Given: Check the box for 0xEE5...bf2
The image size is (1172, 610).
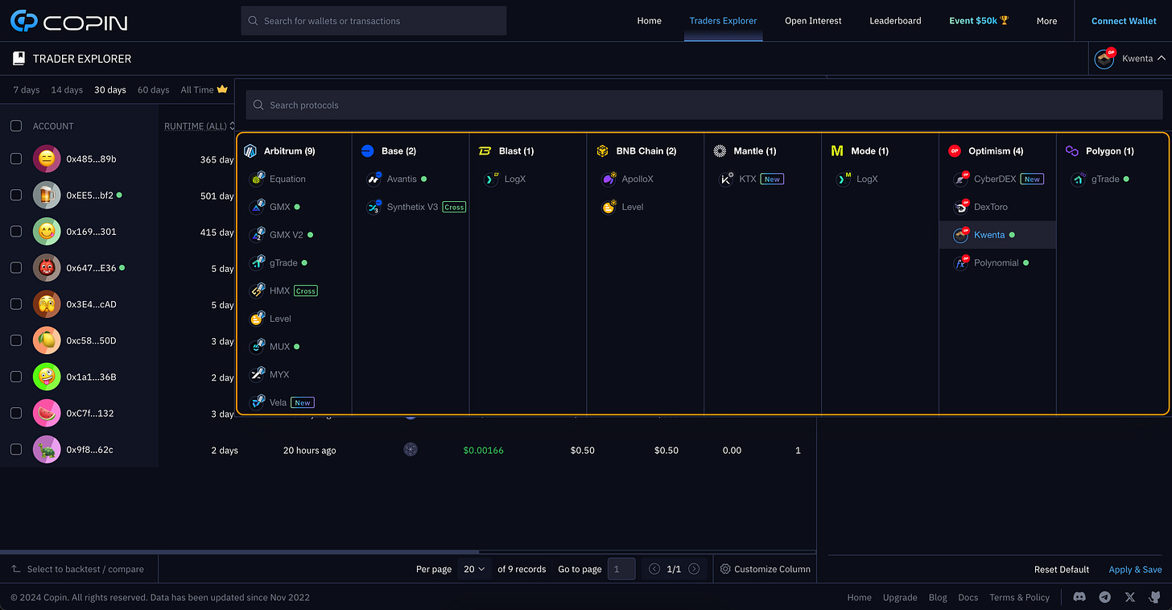Looking at the screenshot, I should coord(16,195).
